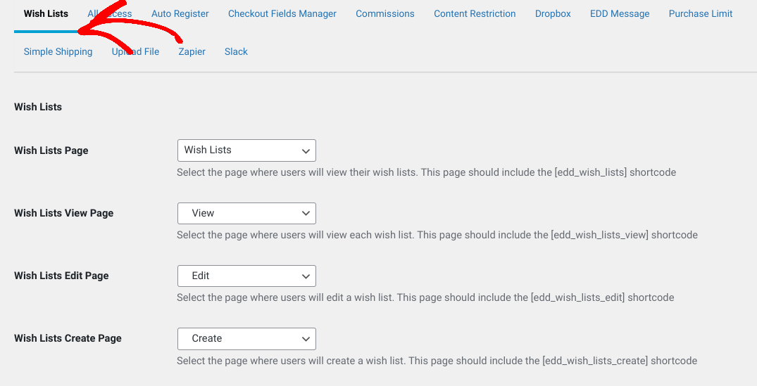Expand the Wish Lists View Page dropdown

(x=246, y=213)
